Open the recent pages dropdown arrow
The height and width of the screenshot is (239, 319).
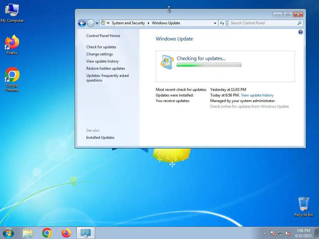click(x=97, y=23)
